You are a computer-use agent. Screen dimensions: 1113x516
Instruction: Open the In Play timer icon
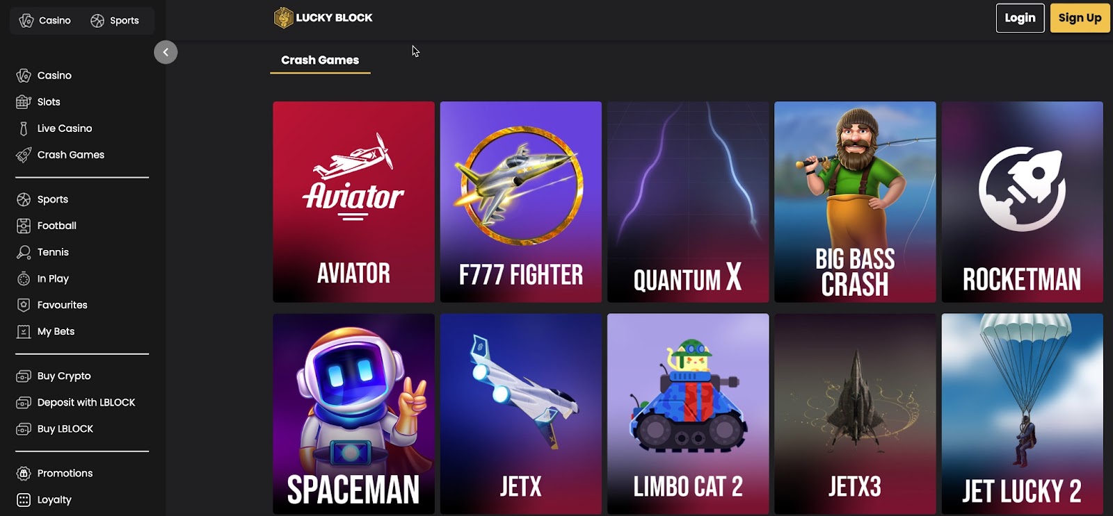pos(24,278)
